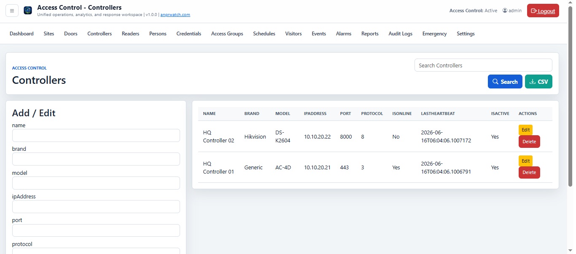
Task: Click the ISONLINE column header
Action: pyautogui.click(x=402, y=114)
